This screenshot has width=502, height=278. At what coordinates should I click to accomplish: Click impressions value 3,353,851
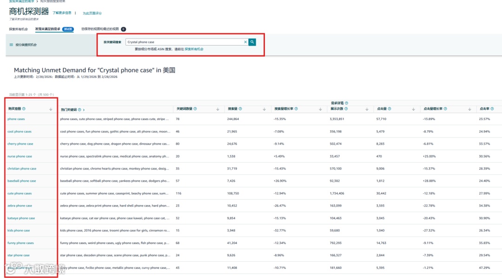[337, 119]
